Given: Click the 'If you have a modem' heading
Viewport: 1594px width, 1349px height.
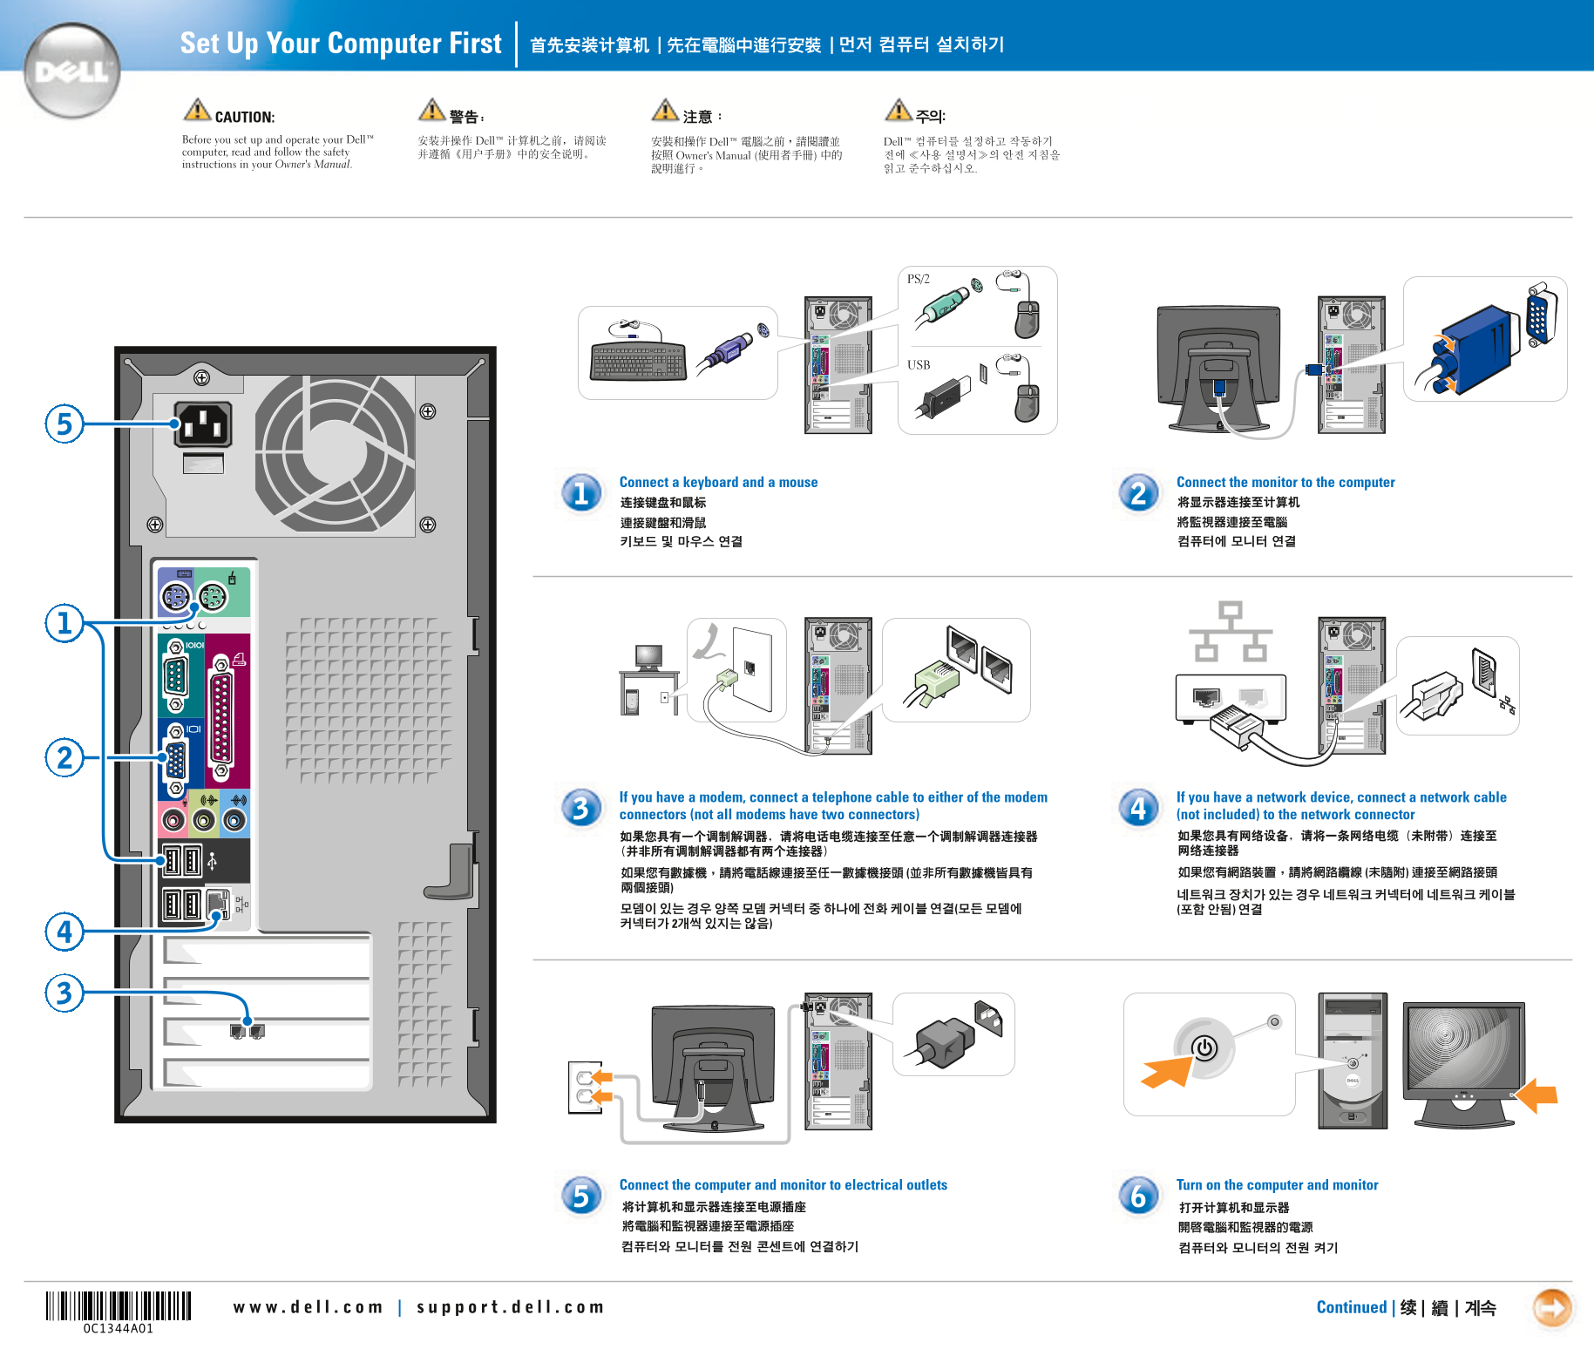Looking at the screenshot, I should point(833,806).
